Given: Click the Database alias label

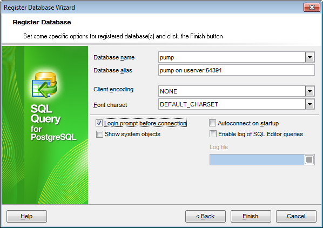Looking at the screenshot, I should click(x=113, y=70).
